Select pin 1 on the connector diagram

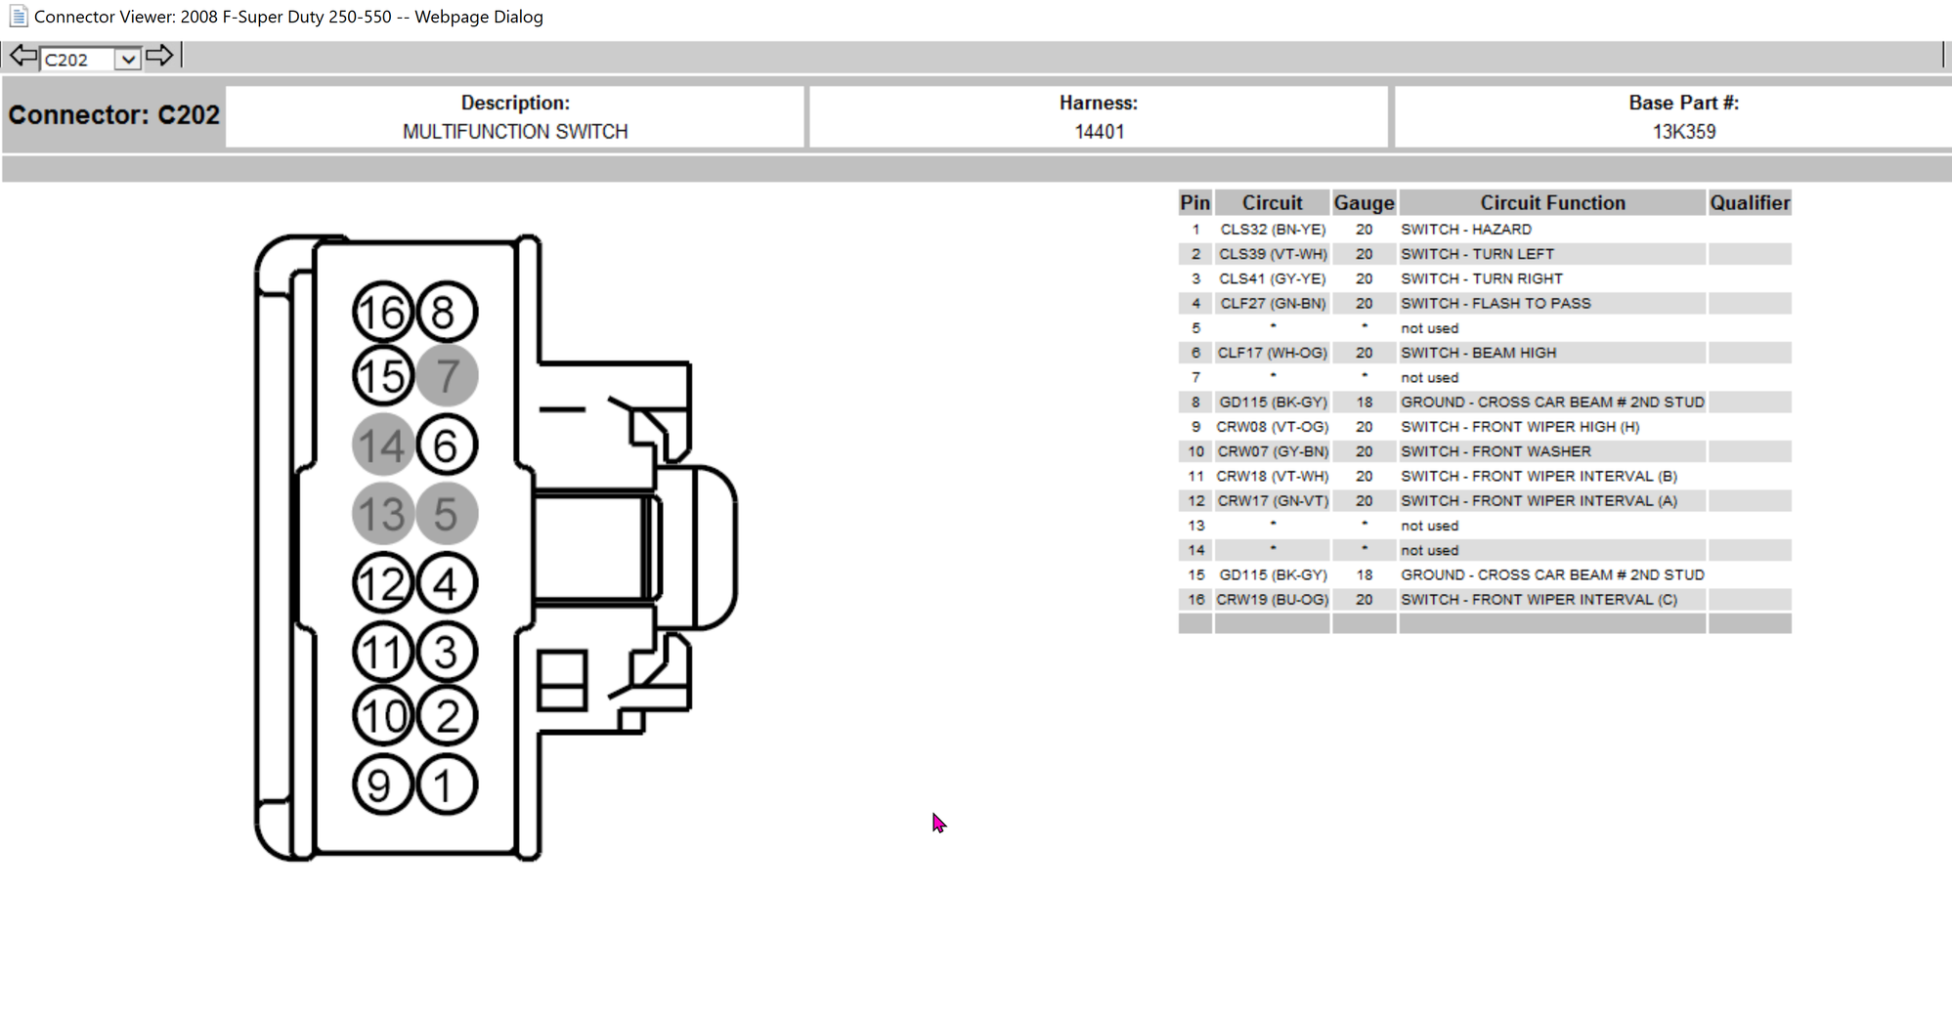(446, 783)
